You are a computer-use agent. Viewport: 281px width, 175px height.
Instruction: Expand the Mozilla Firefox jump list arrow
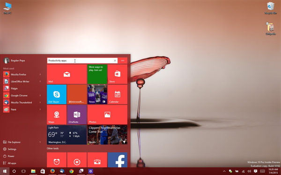[40, 75]
